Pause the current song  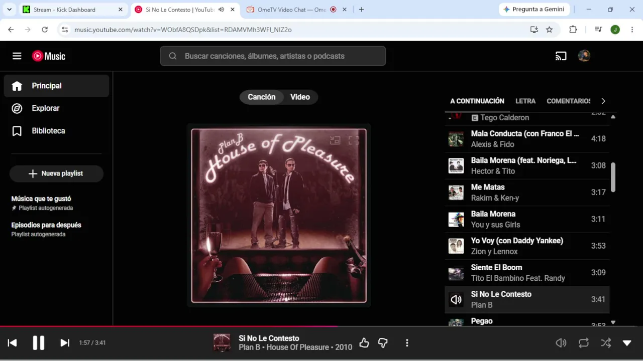pyautogui.click(x=39, y=343)
